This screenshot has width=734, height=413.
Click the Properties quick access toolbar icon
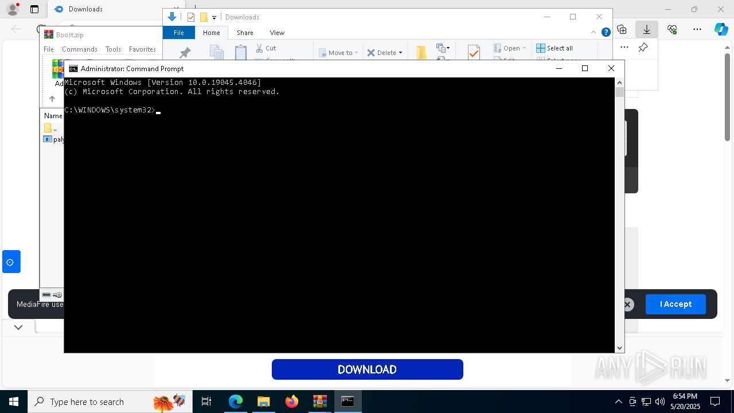pos(192,17)
